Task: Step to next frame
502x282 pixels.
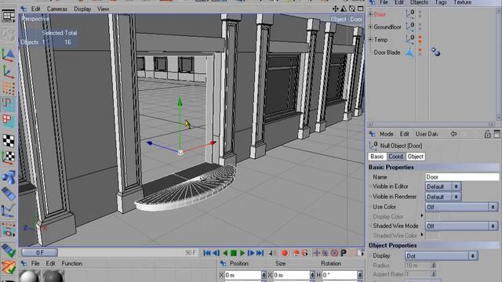Action: pos(251,253)
